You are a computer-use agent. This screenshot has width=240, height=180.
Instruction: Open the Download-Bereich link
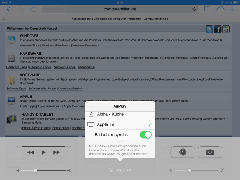(70, 89)
